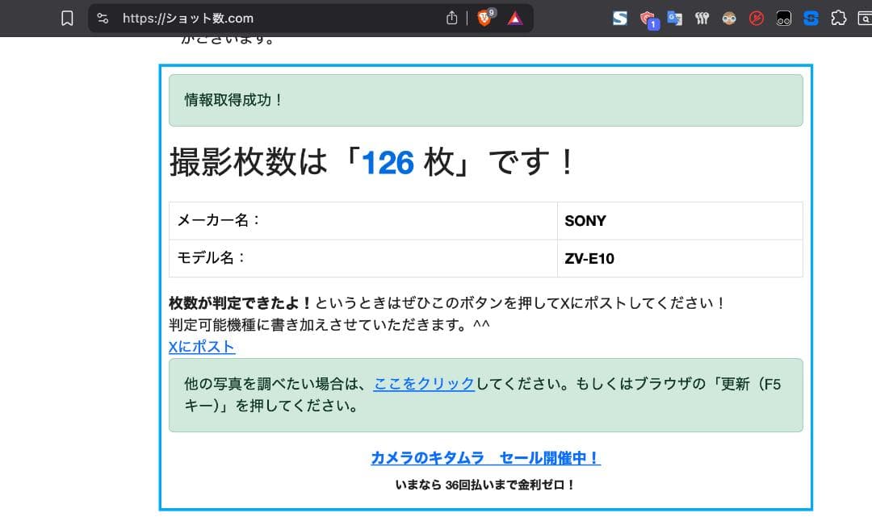Click the blue S extension icon
This screenshot has height=521, width=872.
point(810,18)
